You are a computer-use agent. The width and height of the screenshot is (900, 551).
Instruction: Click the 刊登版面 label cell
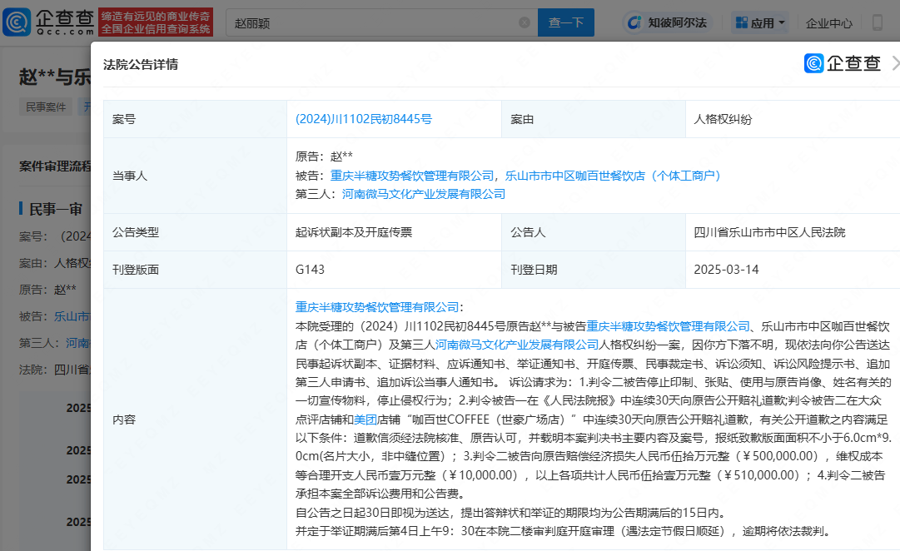click(195, 269)
